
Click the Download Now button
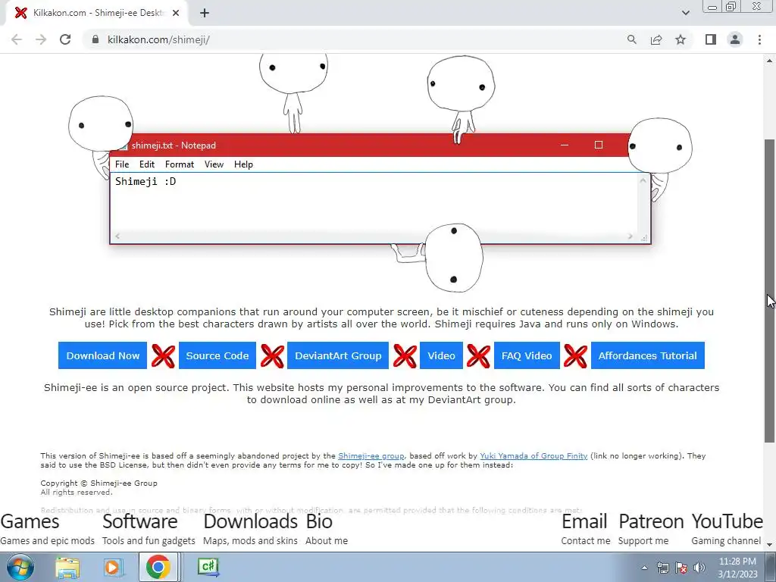click(102, 355)
